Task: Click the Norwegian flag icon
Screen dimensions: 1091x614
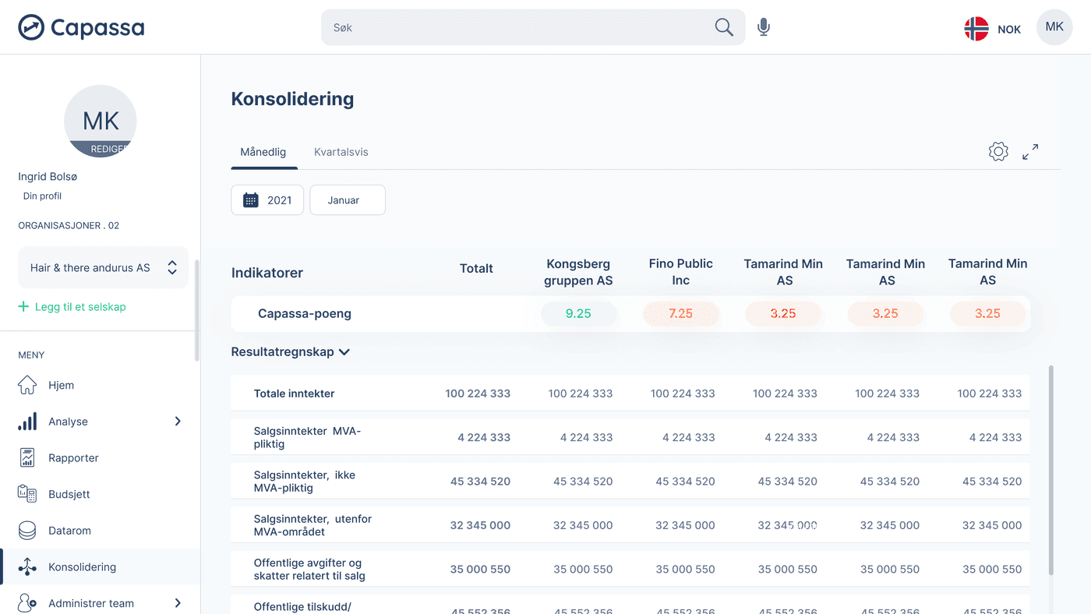Action: [976, 29]
